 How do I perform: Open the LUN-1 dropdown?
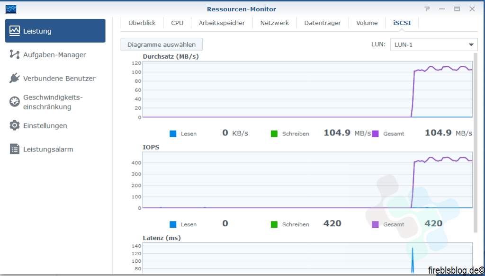coord(434,45)
